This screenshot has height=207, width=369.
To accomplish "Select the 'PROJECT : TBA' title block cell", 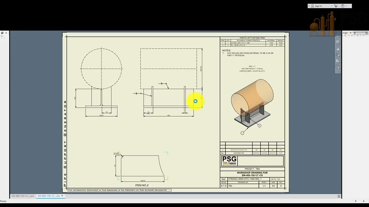I will 252,169.
